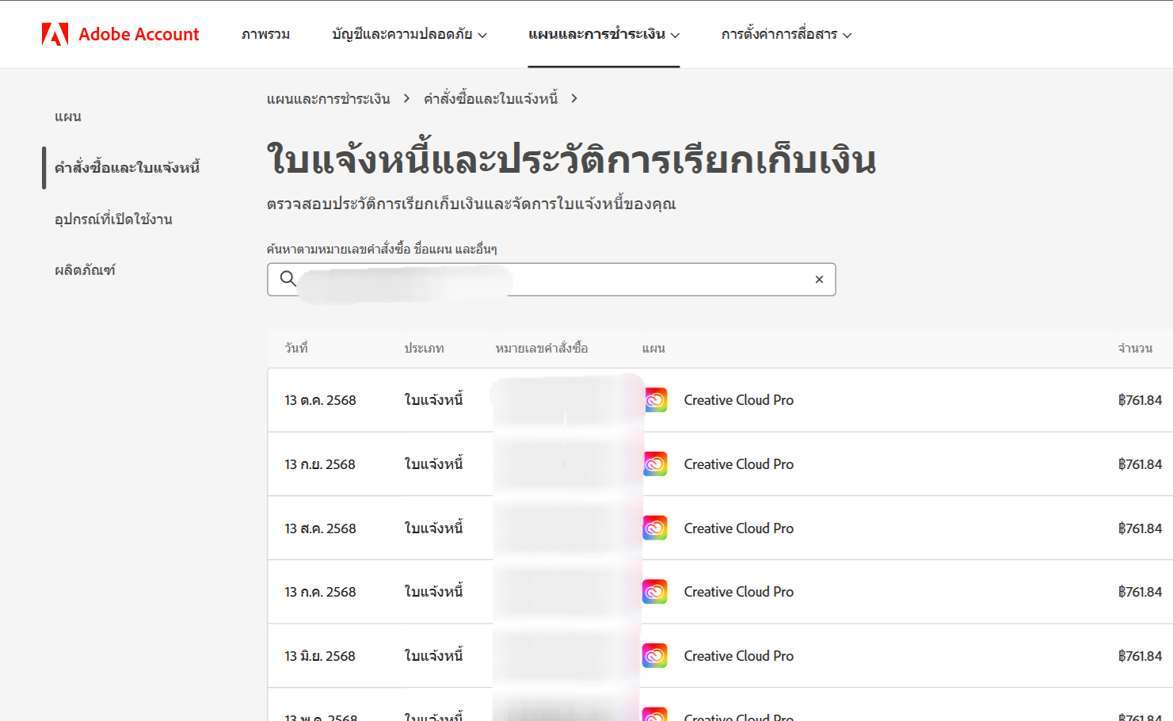Click the search magnifier icon
The height and width of the screenshot is (721, 1173).
tap(288, 279)
